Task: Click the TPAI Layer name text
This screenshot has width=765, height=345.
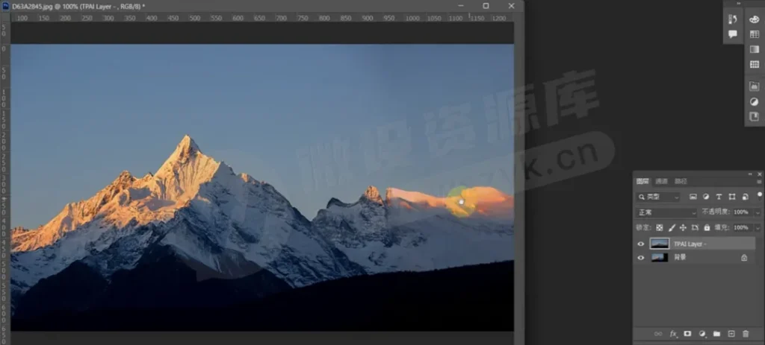Action: click(690, 244)
